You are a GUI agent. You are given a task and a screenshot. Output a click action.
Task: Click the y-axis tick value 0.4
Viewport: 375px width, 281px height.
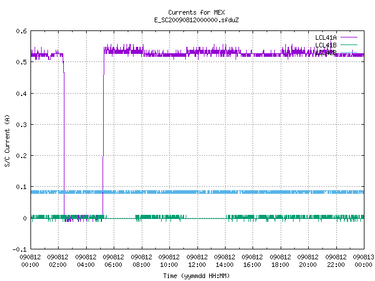(21, 94)
